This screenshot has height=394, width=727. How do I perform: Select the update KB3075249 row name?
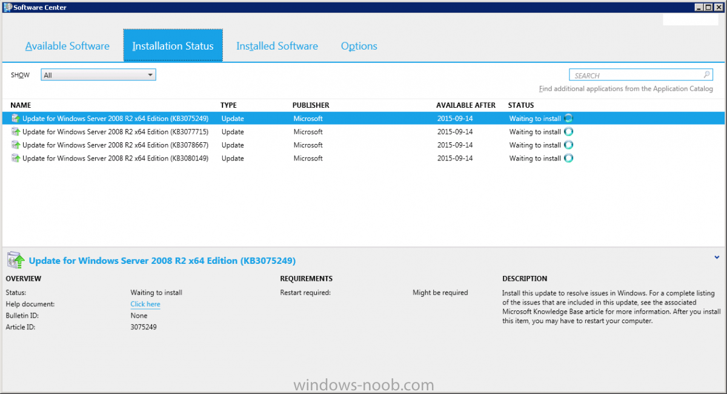point(115,119)
